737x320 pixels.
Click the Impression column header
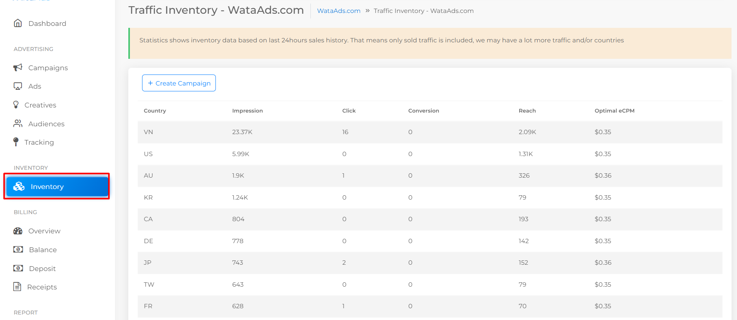pos(248,111)
